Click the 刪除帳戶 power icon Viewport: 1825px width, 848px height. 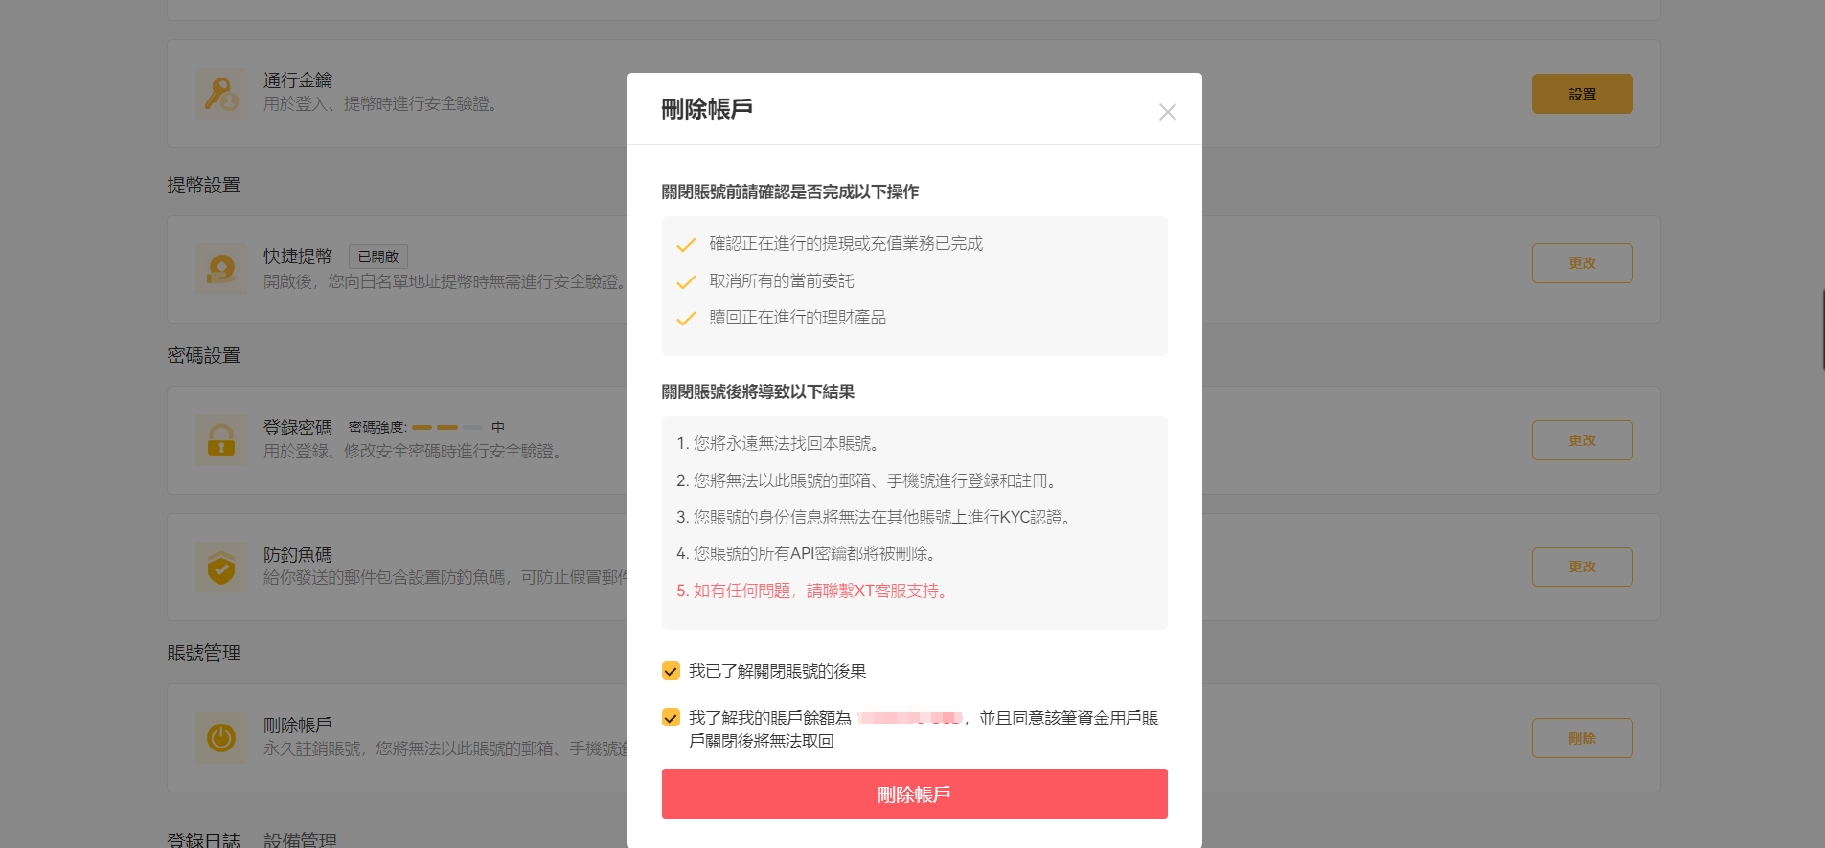(221, 738)
